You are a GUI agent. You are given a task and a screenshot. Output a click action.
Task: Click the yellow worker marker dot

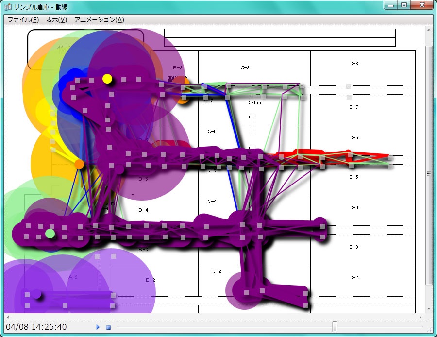coord(107,78)
